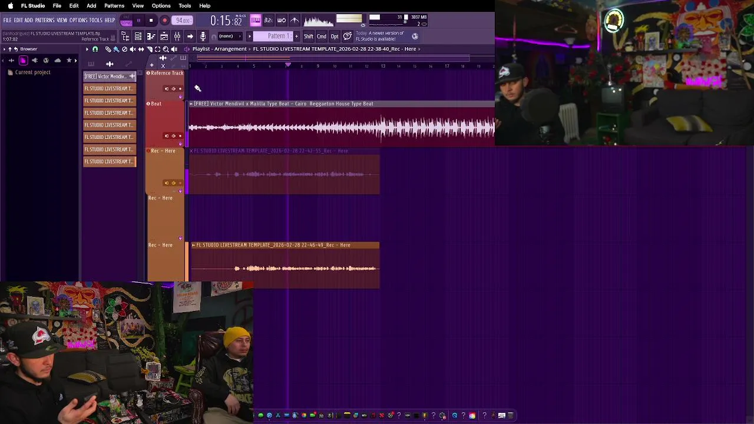Image resolution: width=754 pixels, height=424 pixels.
Task: Open the clip menu arrow after Rec - Here title
Action: click(419, 49)
